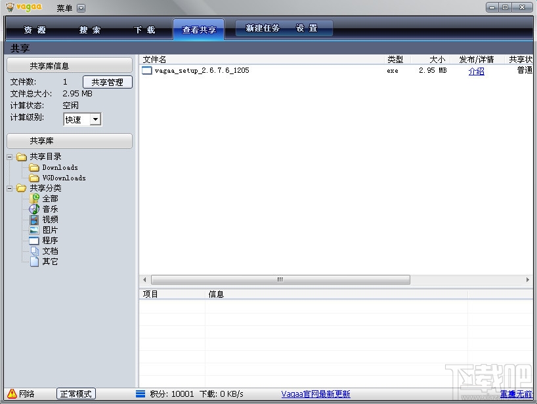
Task: Open the 菜单 menu label
Action: click(64, 9)
